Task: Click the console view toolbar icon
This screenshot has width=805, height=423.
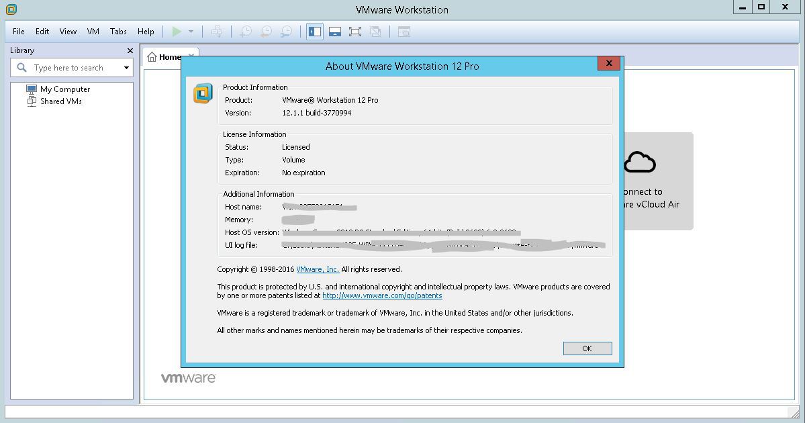Action: pyautogui.click(x=404, y=32)
